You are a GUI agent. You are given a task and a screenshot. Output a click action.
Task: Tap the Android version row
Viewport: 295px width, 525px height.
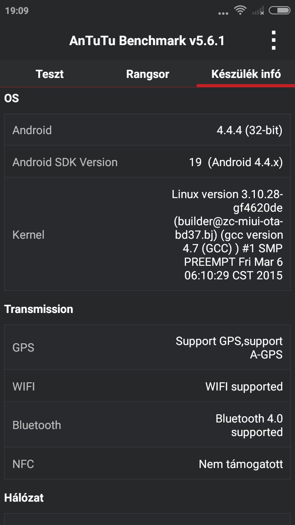pyautogui.click(x=147, y=130)
